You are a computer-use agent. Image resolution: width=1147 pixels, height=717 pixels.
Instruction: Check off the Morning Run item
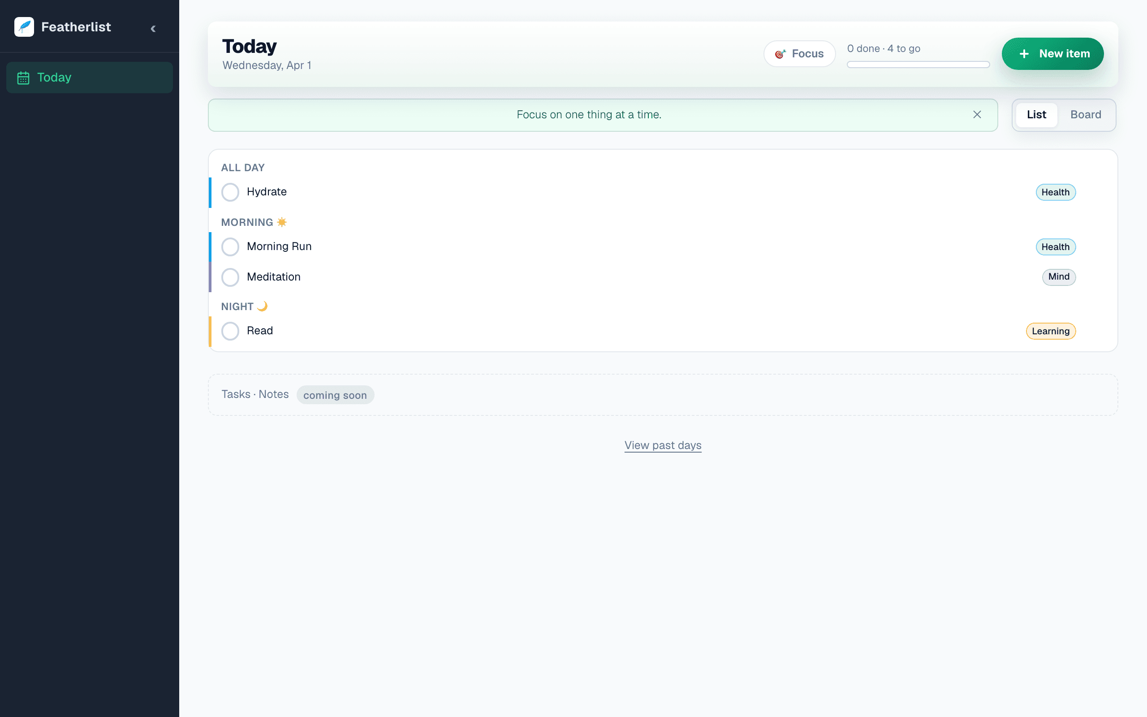tap(230, 246)
